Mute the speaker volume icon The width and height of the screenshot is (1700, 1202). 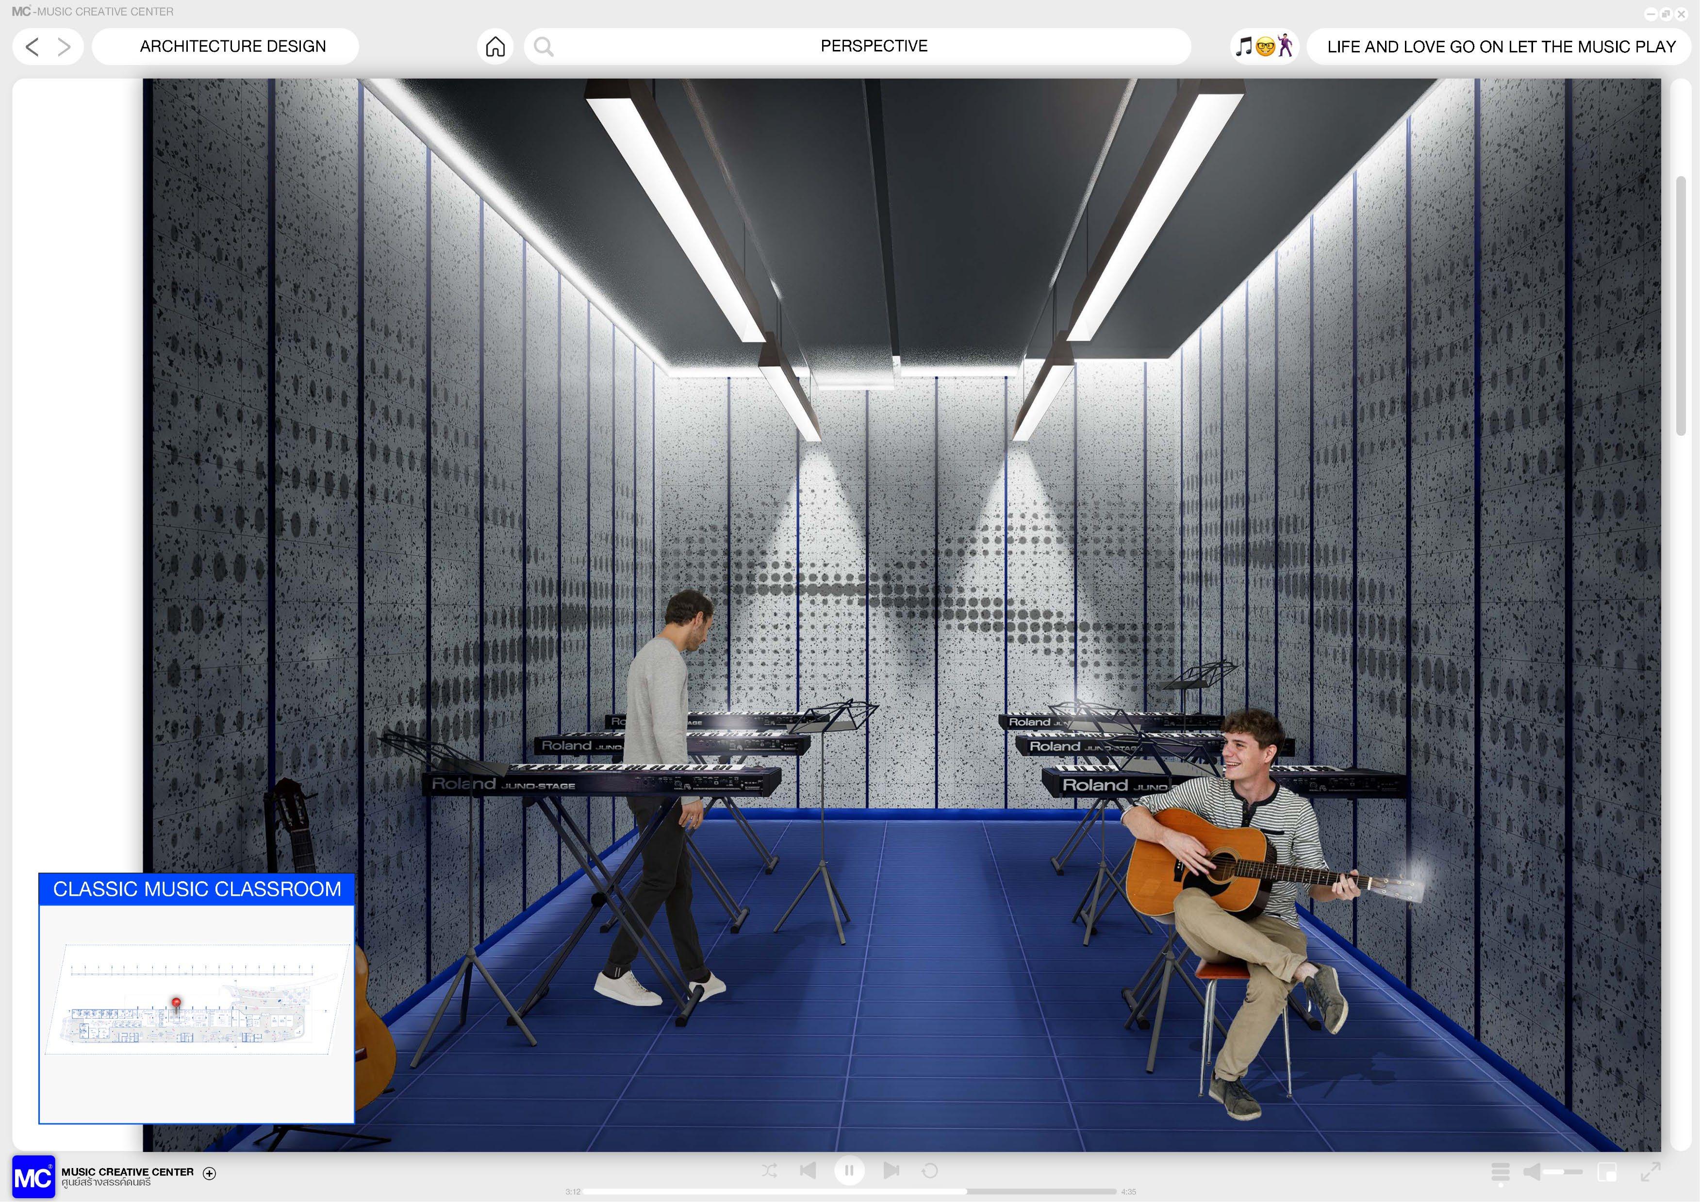pyautogui.click(x=1532, y=1171)
